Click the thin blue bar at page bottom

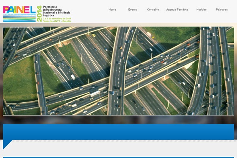point(118,157)
